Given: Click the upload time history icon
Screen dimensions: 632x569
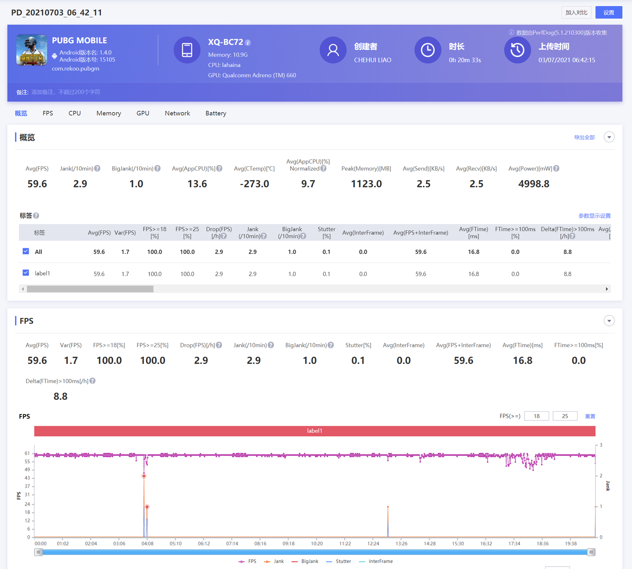Looking at the screenshot, I should [517, 50].
